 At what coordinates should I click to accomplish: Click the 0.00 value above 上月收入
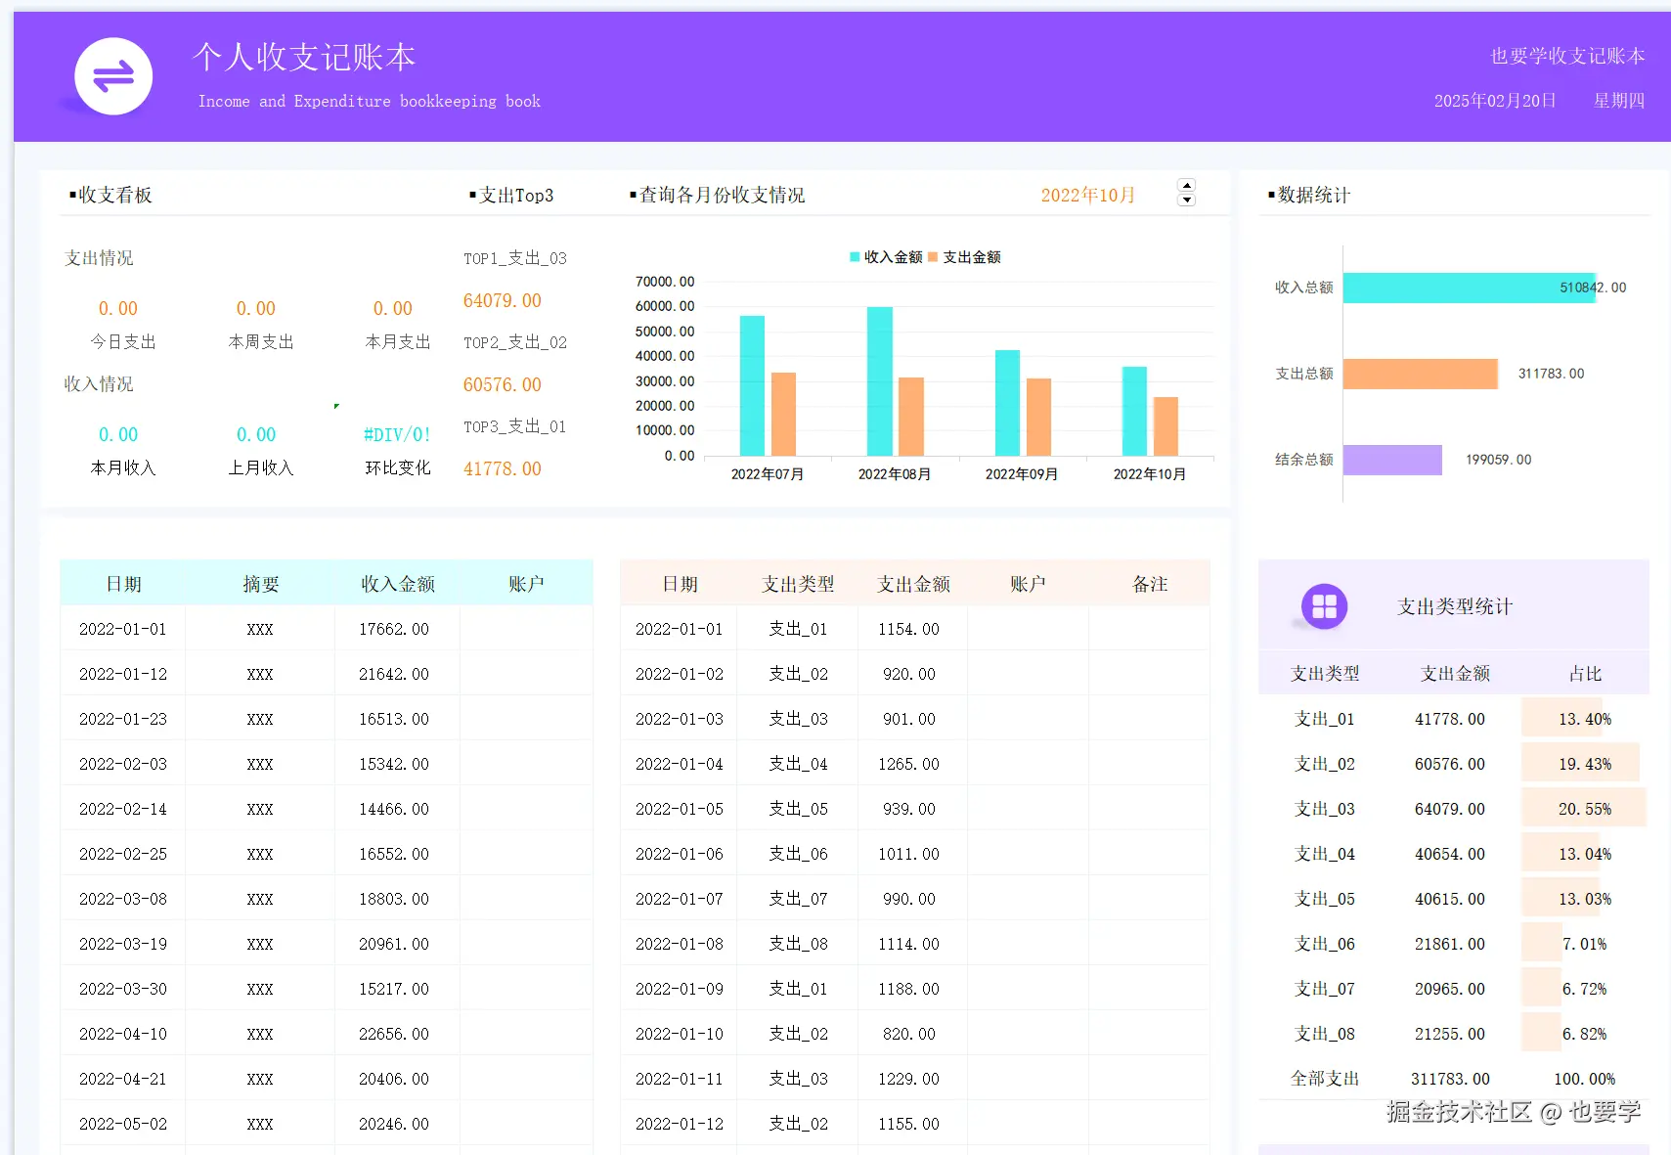pos(256,435)
